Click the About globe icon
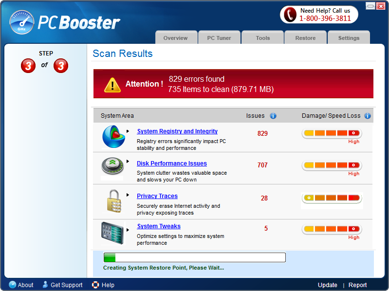The height and width of the screenshot is (291, 389). pos(12,285)
